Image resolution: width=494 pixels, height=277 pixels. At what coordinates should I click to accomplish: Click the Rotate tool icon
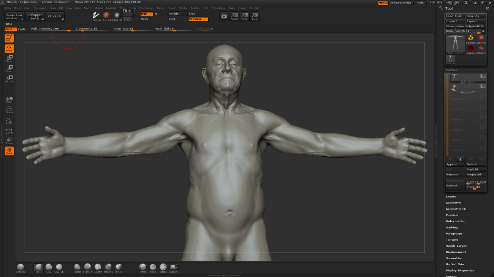(x=9, y=78)
